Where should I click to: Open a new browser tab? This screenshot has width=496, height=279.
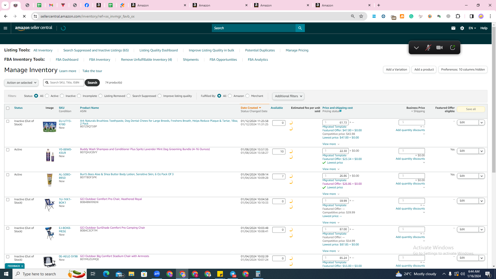pos(379,5)
